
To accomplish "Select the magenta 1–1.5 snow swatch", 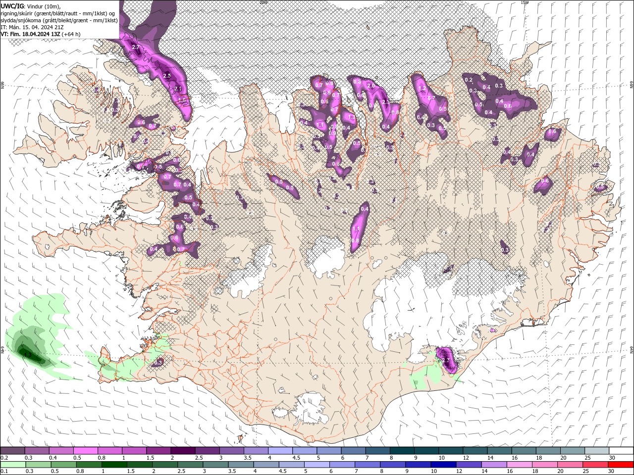I will 134,451.
